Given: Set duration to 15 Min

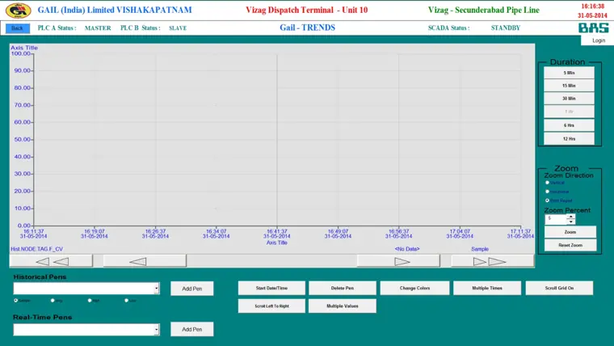Looking at the screenshot, I should pyautogui.click(x=569, y=86).
